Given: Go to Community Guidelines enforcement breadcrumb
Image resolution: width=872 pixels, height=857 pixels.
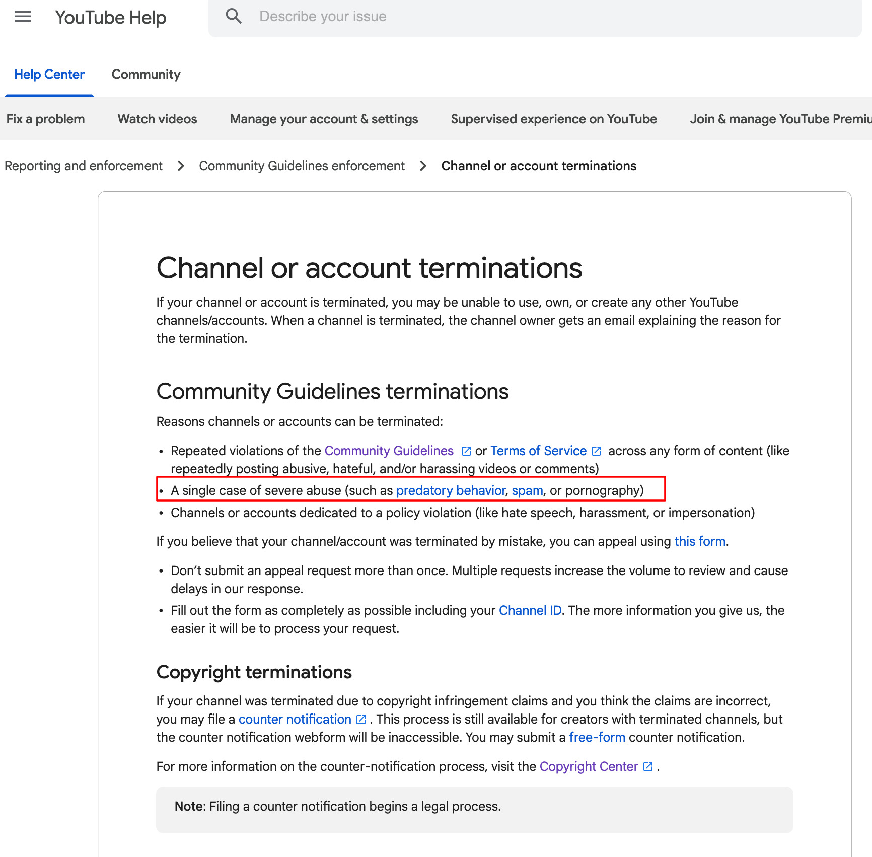Looking at the screenshot, I should click(x=302, y=166).
